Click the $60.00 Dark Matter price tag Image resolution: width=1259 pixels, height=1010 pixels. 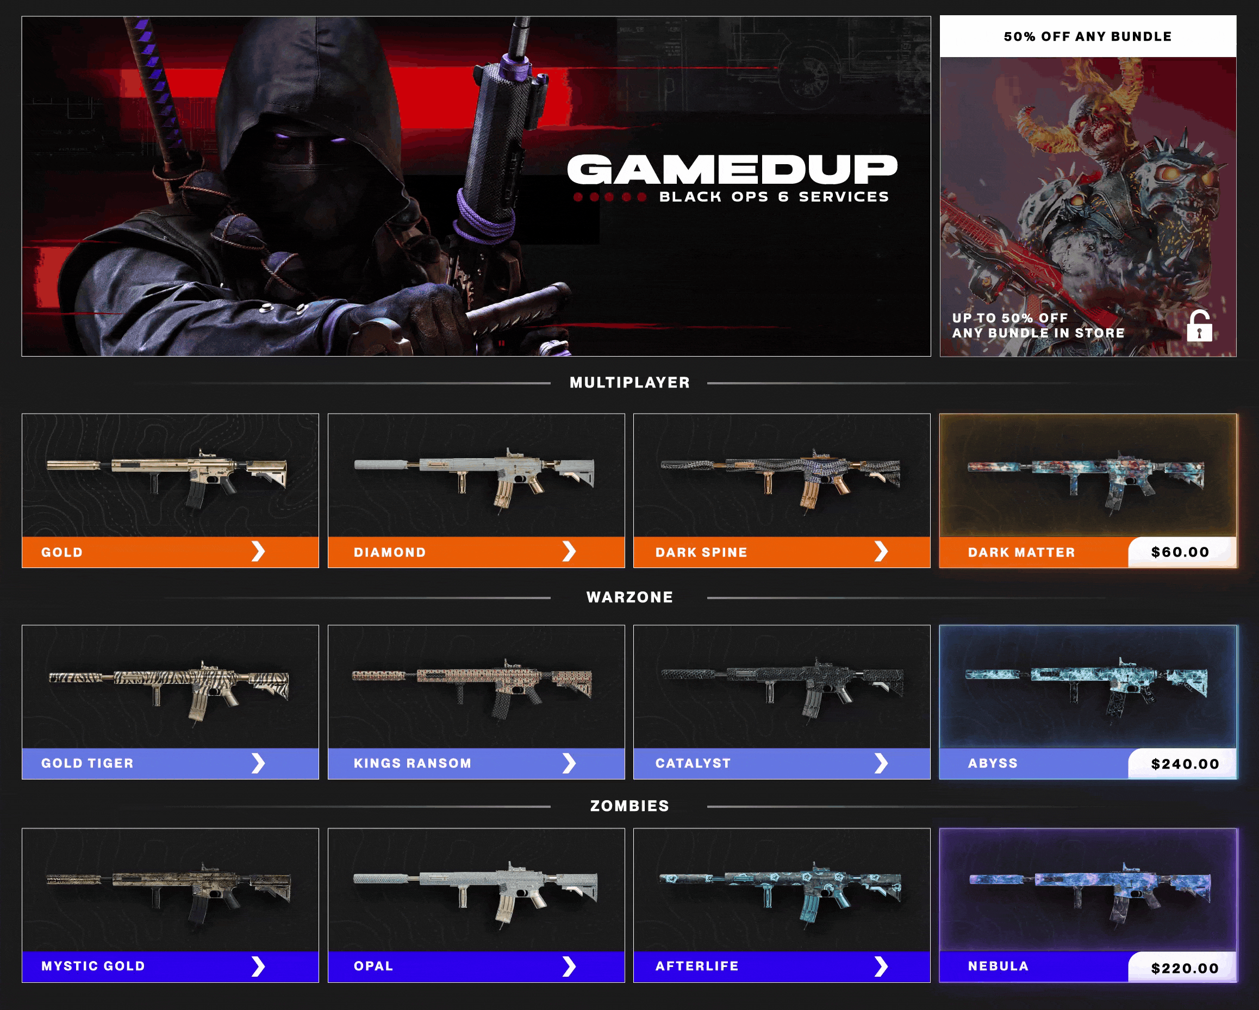(1182, 552)
